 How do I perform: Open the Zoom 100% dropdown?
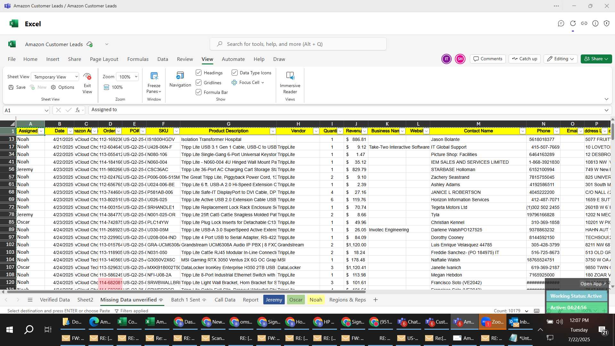(127, 77)
